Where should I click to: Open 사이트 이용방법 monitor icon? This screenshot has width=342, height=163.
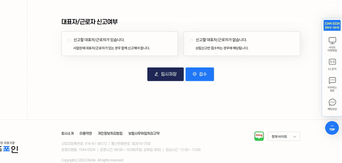[332, 40]
